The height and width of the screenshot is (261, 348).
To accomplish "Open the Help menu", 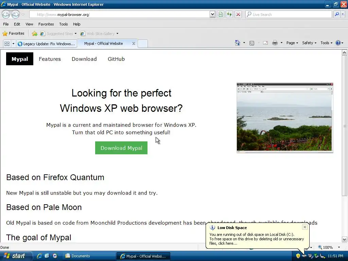I will (x=76, y=24).
